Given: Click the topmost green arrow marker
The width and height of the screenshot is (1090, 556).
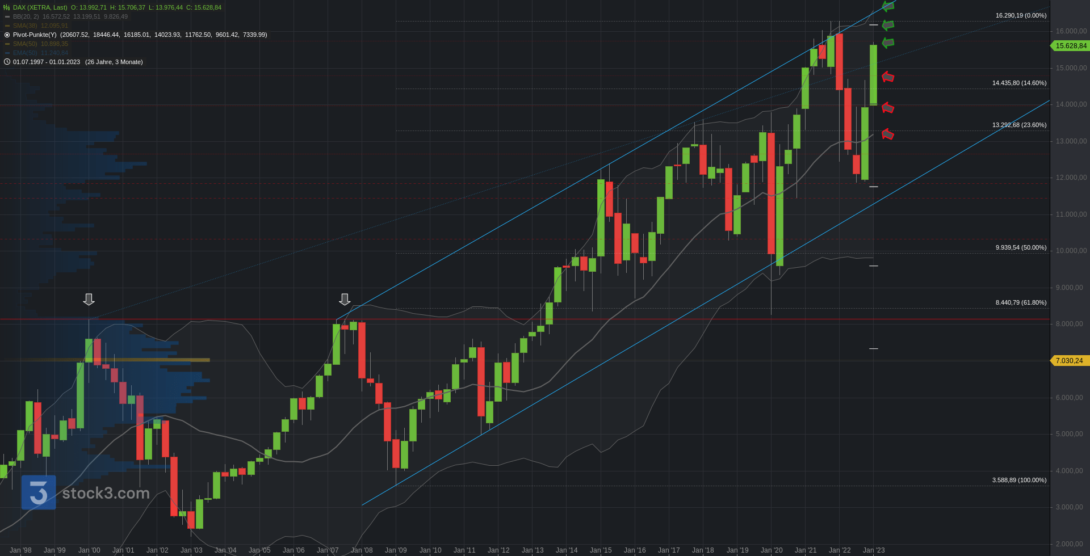Looking at the screenshot, I should point(888,7).
